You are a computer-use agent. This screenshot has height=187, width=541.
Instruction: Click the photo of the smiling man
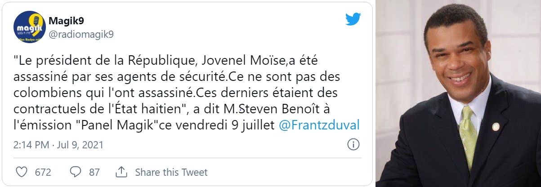click(458, 93)
